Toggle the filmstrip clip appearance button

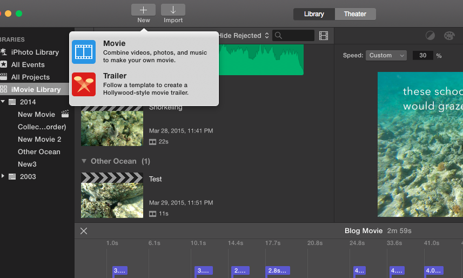(324, 36)
